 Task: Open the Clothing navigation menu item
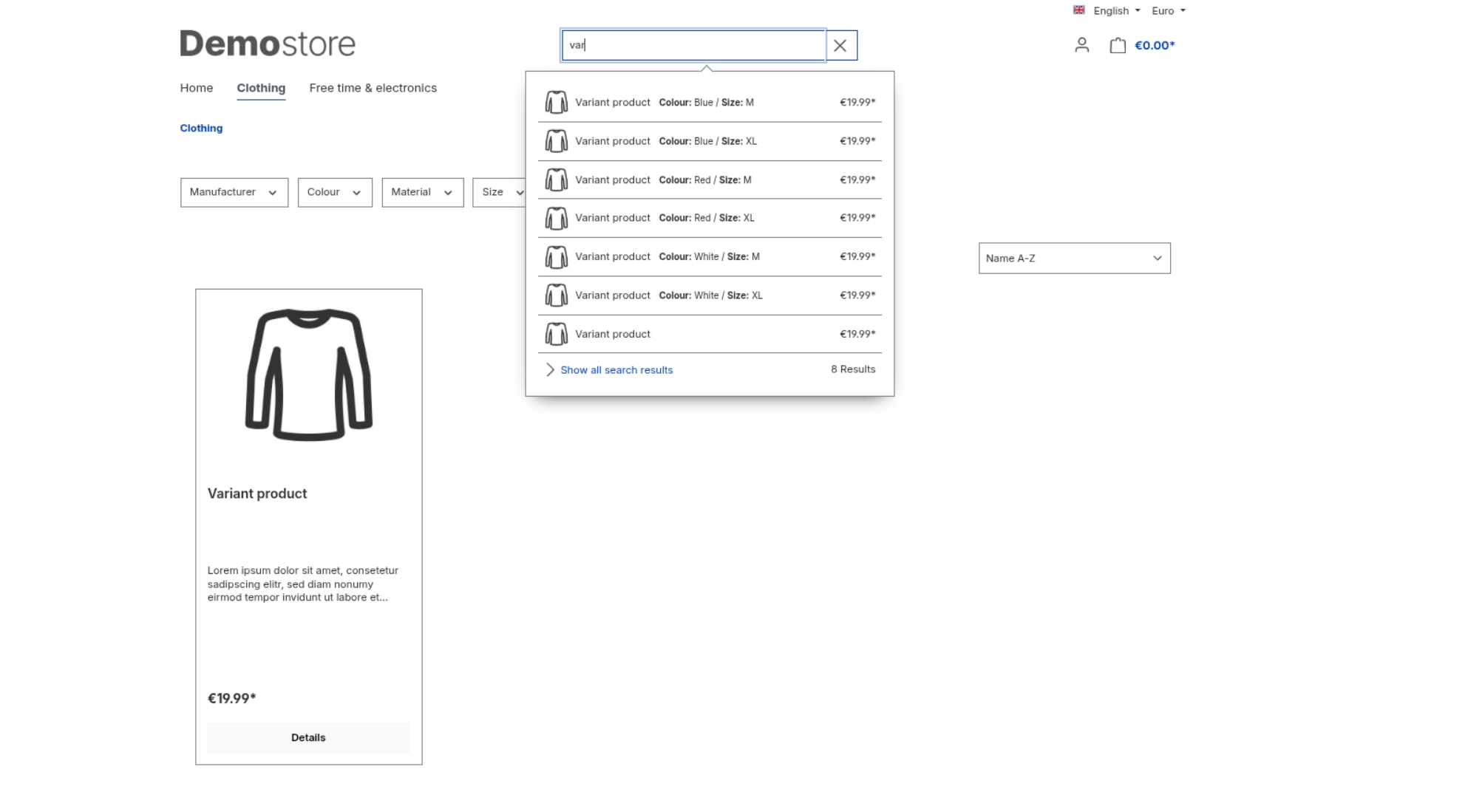261,88
